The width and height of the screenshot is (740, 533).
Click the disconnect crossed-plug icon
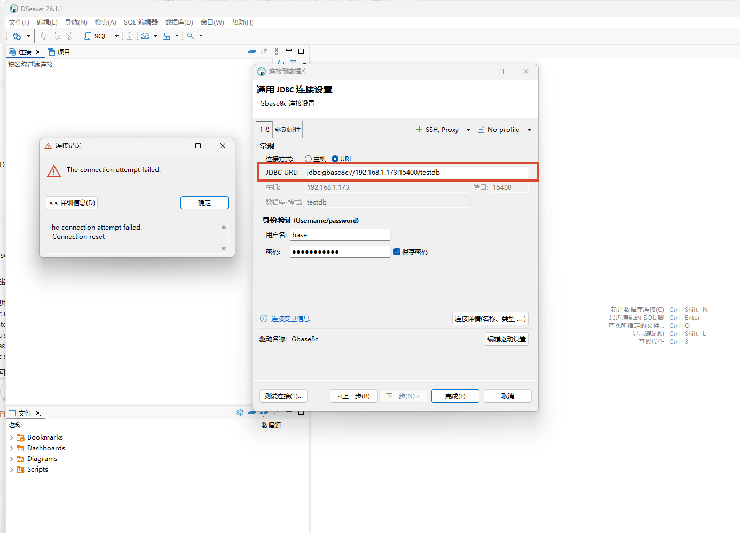pyautogui.click(x=69, y=36)
